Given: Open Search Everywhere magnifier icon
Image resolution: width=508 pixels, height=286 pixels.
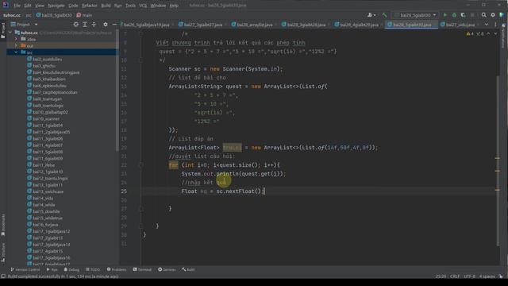Looking at the screenshot, I should tap(483, 15).
